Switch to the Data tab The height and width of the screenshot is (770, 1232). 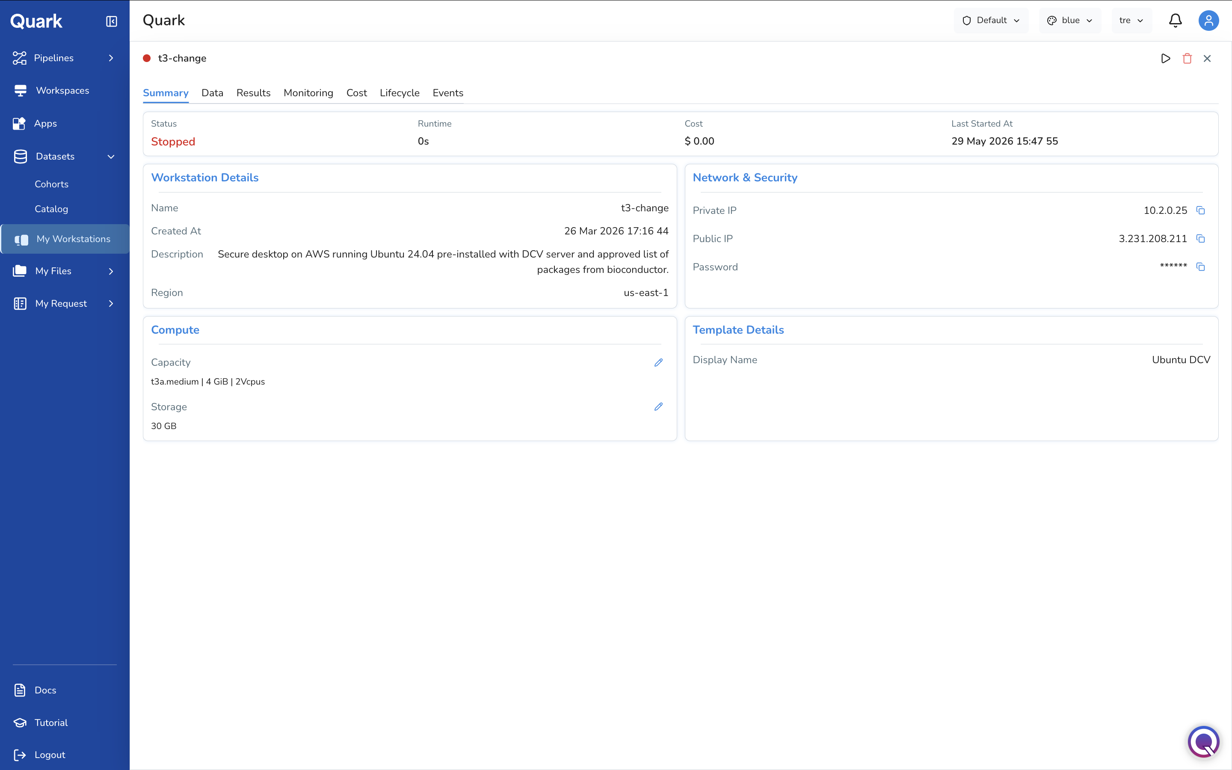point(212,93)
